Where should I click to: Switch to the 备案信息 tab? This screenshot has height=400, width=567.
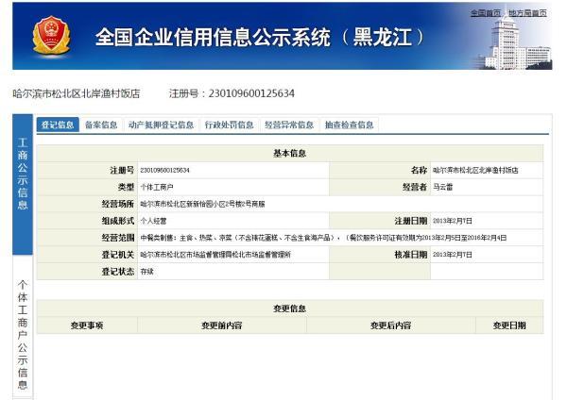101,125
